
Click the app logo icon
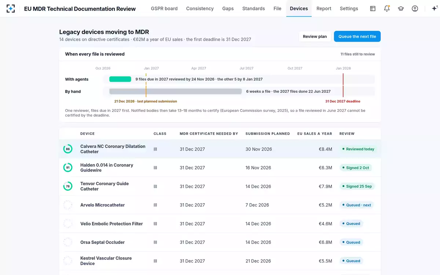pos(11,8)
